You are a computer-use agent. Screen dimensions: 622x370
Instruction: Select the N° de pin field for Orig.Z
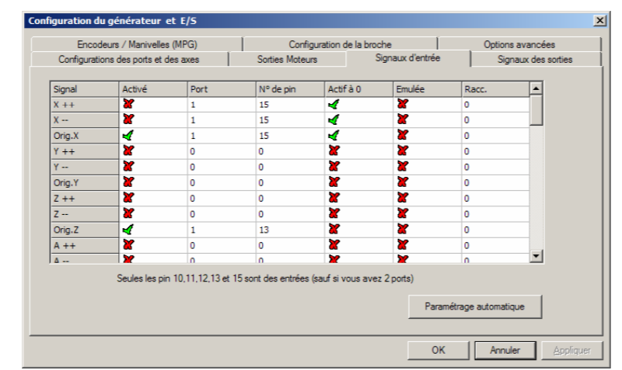tap(288, 229)
